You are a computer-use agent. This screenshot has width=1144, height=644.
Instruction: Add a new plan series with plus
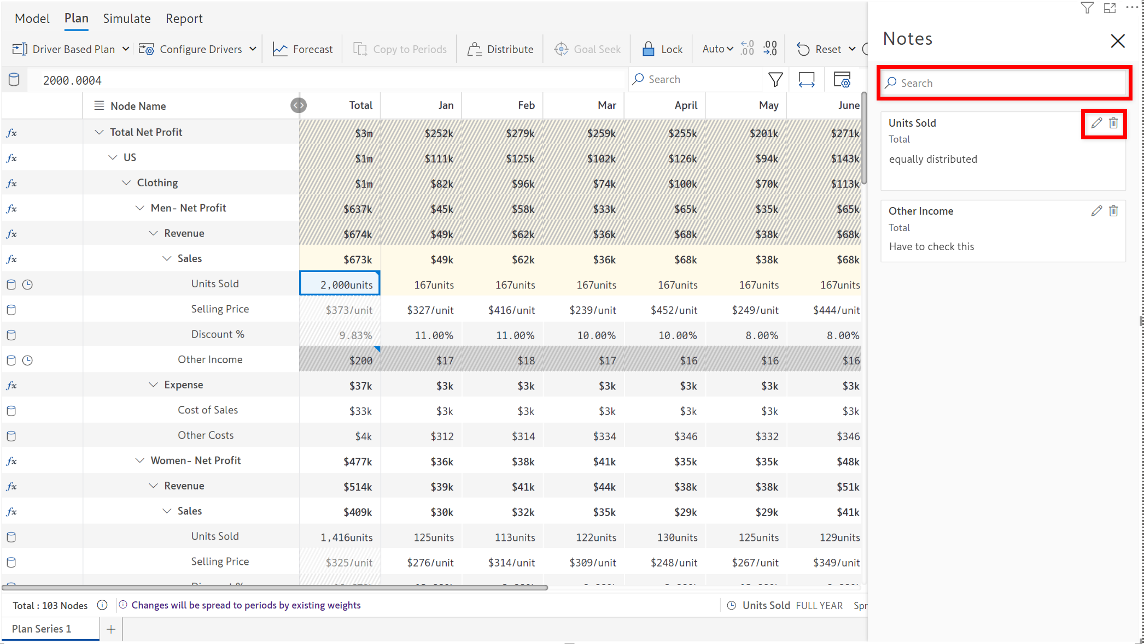(111, 629)
